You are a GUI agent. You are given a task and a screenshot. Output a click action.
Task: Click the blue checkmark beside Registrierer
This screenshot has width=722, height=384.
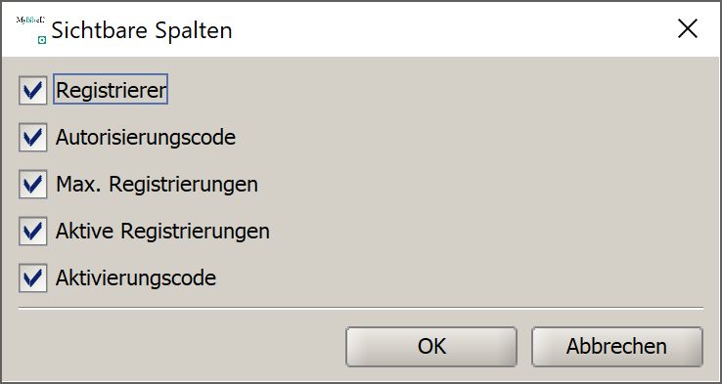point(32,90)
